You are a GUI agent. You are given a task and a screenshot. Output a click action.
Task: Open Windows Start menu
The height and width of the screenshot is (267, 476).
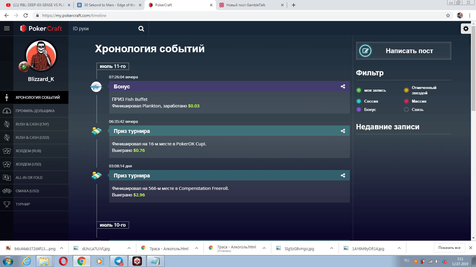(8, 261)
